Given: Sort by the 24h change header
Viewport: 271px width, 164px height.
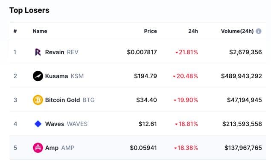Looking at the screenshot, I should point(193,31).
